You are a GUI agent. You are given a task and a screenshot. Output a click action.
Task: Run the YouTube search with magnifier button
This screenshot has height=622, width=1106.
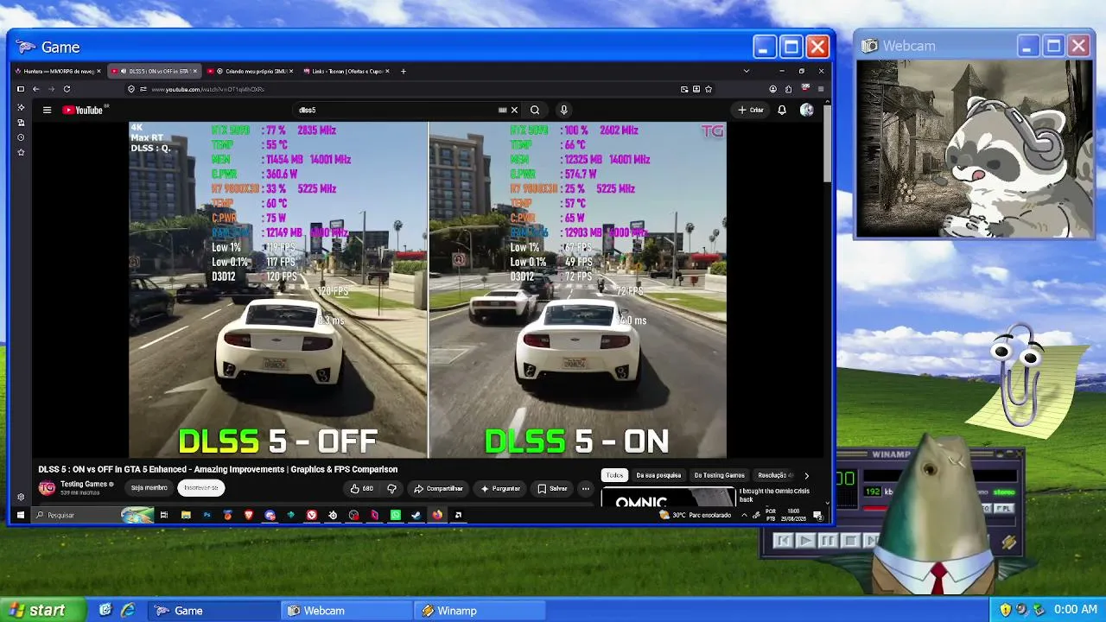tap(535, 110)
